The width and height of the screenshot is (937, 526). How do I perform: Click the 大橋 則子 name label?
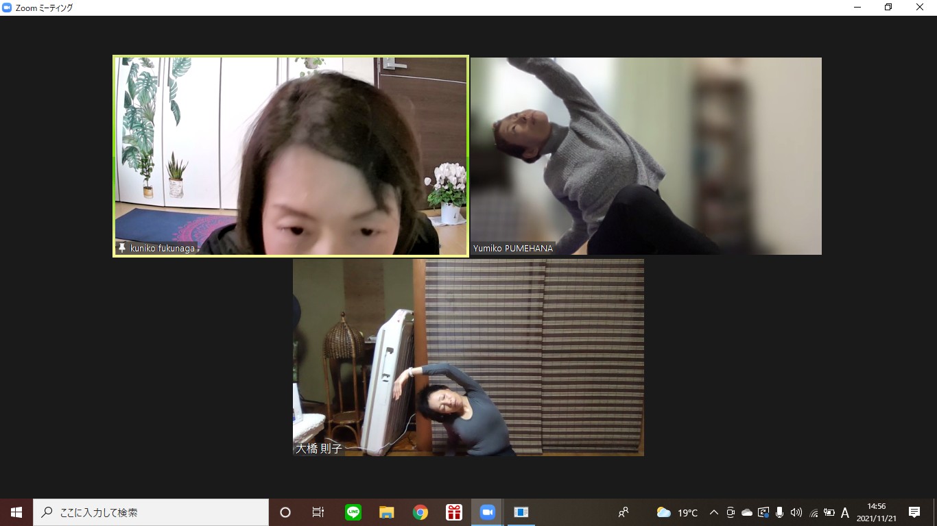318,449
